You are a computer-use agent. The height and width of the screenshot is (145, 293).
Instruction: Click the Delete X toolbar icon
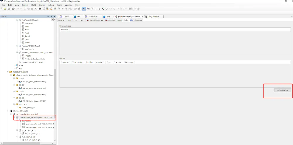(x=35, y=8)
